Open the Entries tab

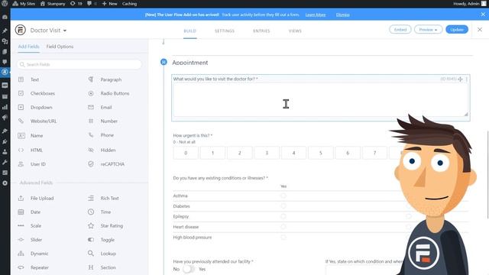[261, 31]
